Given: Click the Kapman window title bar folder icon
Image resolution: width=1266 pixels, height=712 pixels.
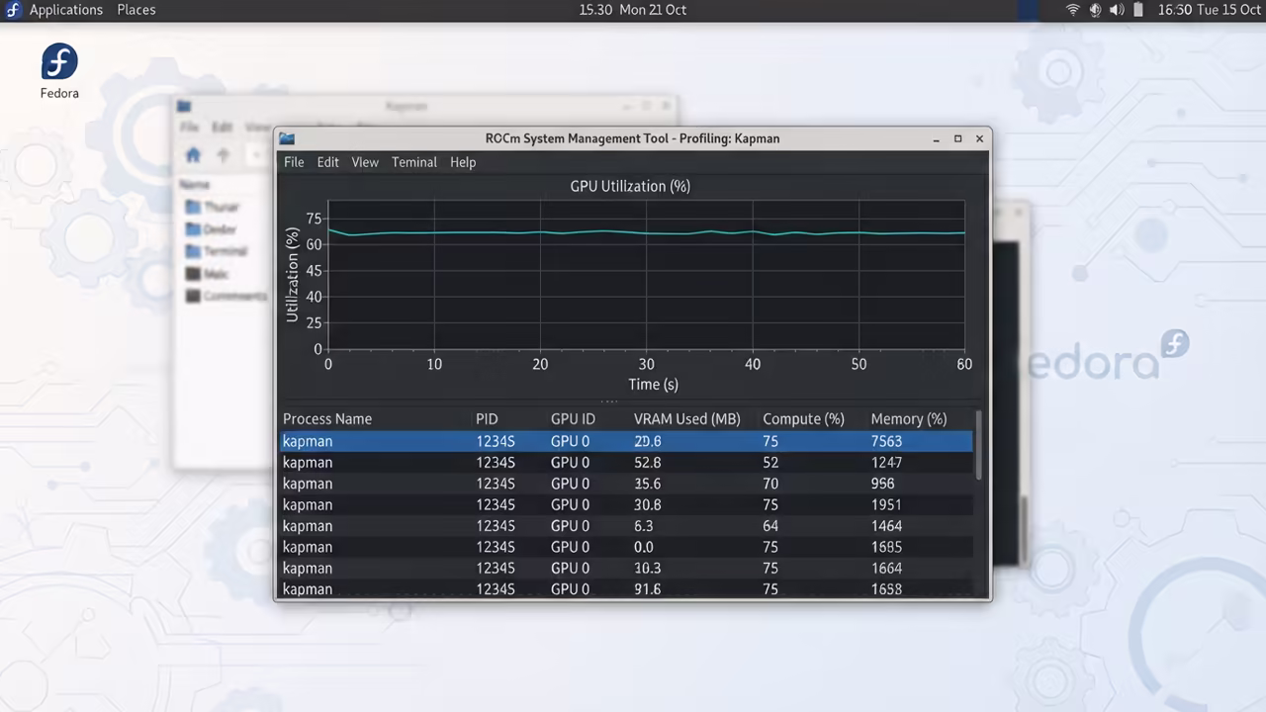Looking at the screenshot, I should click(x=184, y=106).
